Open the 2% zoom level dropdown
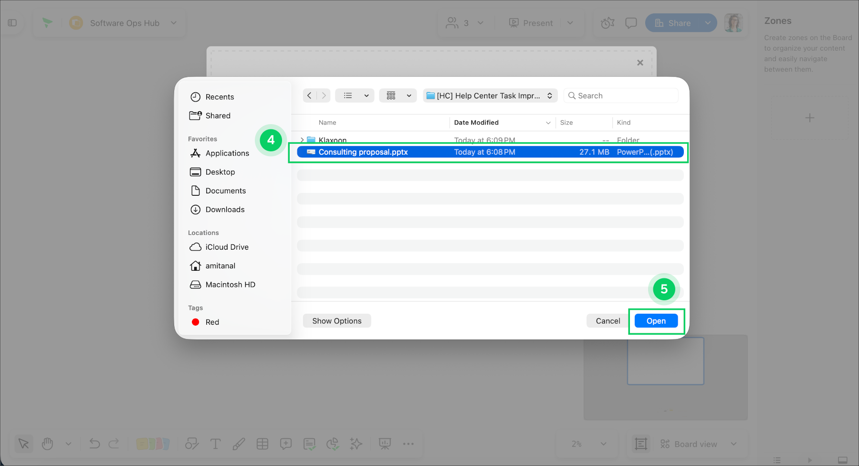The height and width of the screenshot is (466, 859). tap(589, 444)
